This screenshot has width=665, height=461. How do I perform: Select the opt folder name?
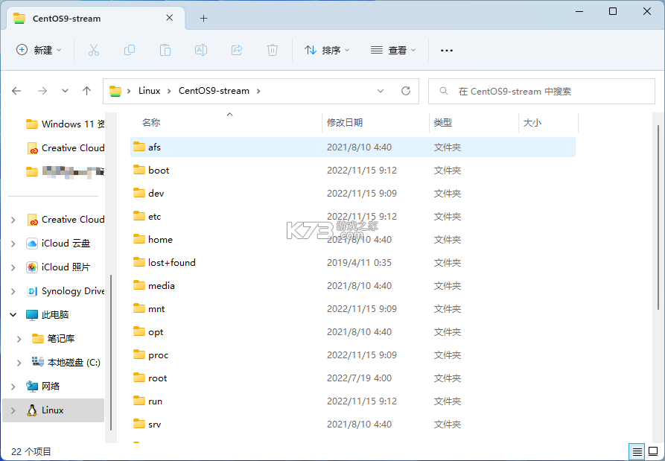[x=156, y=332]
